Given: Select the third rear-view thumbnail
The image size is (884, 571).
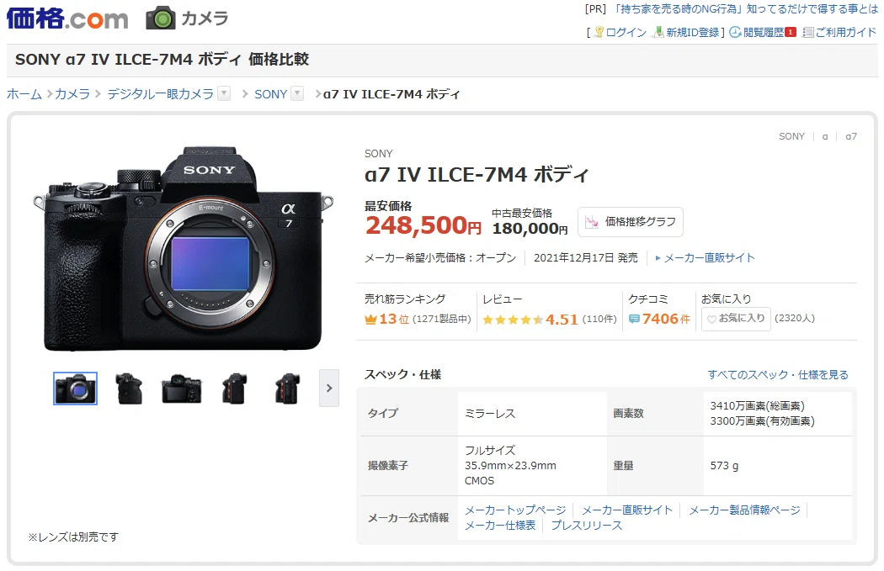Looking at the screenshot, I should click(182, 389).
